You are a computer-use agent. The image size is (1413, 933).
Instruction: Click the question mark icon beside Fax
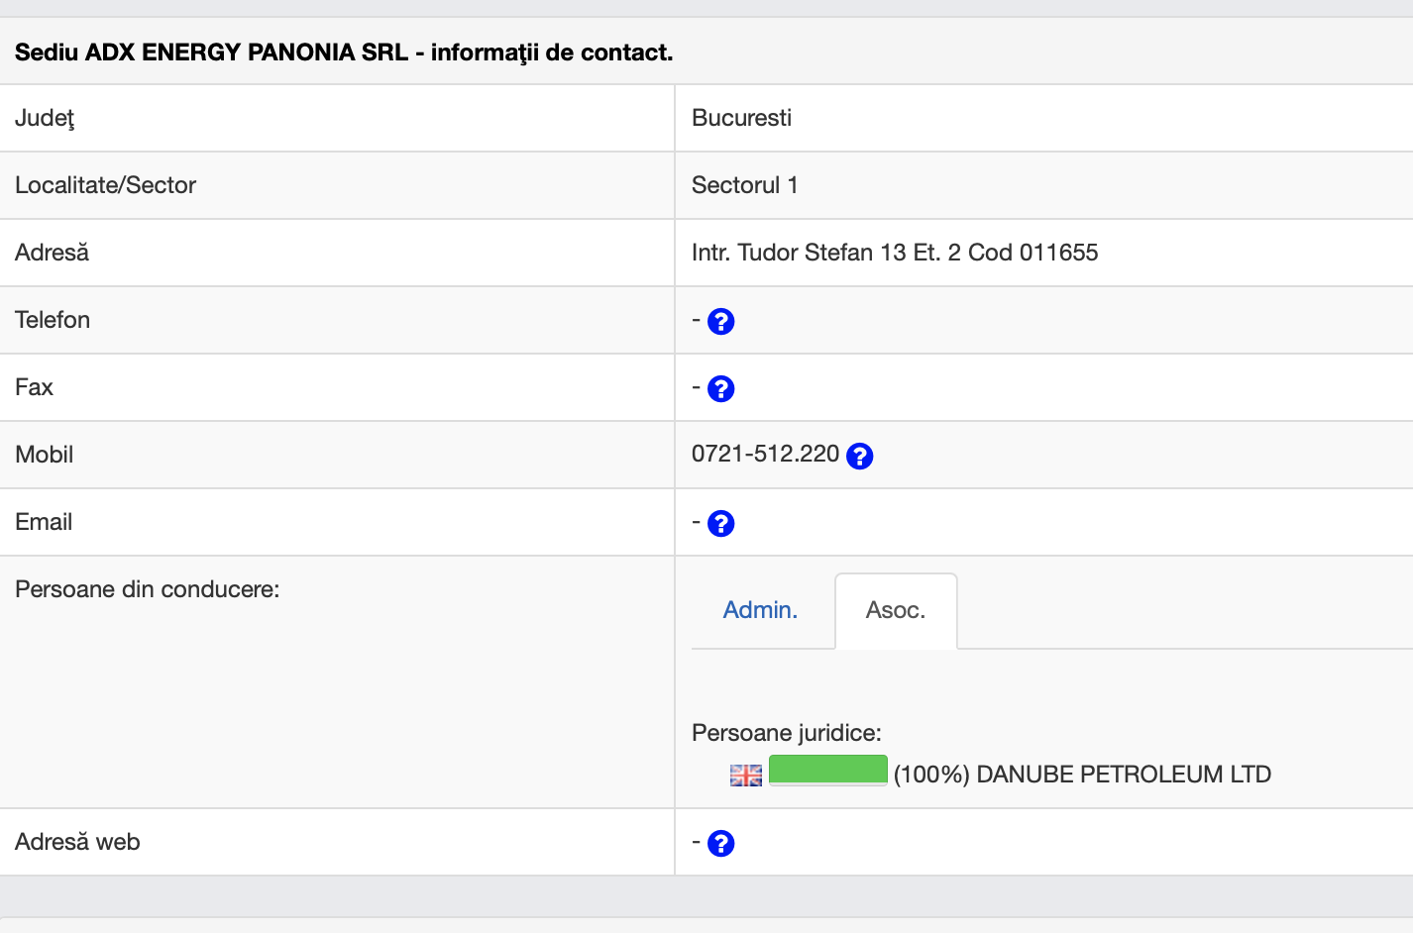click(x=720, y=389)
